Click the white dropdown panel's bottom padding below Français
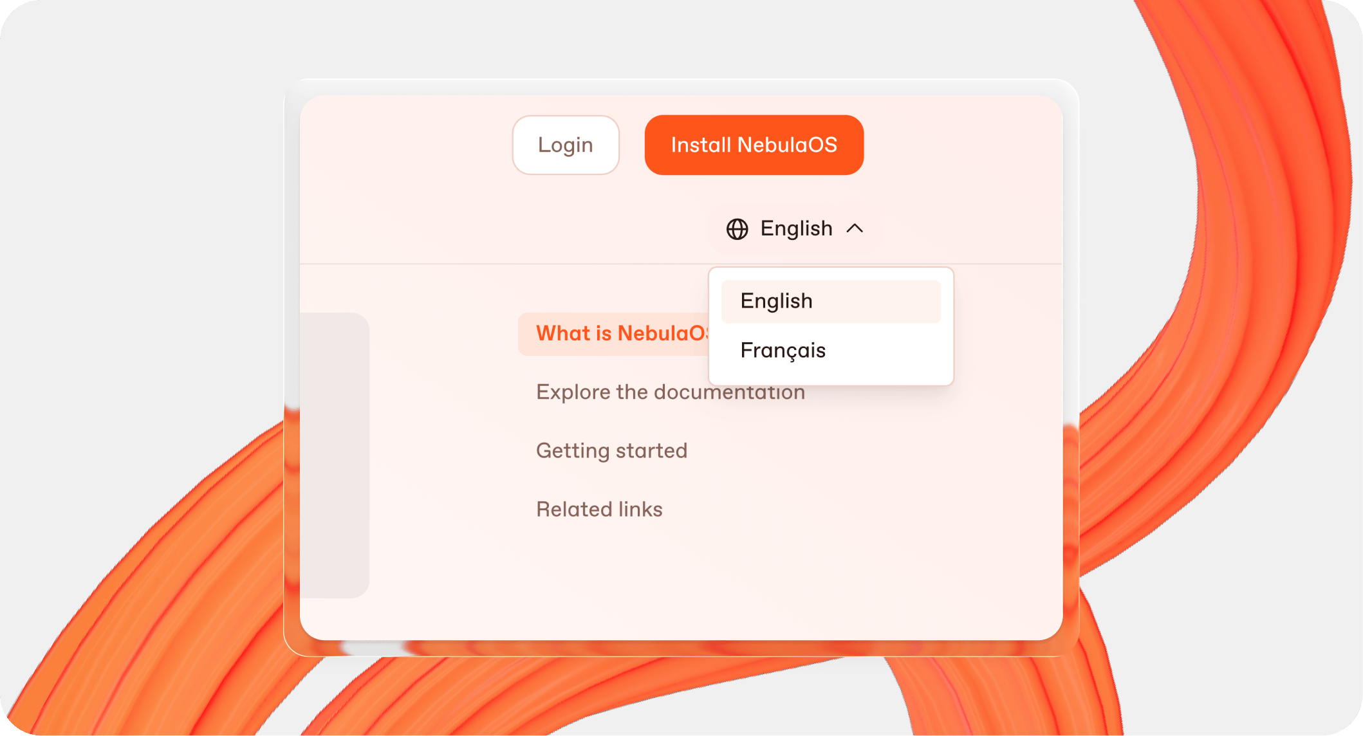 830,376
